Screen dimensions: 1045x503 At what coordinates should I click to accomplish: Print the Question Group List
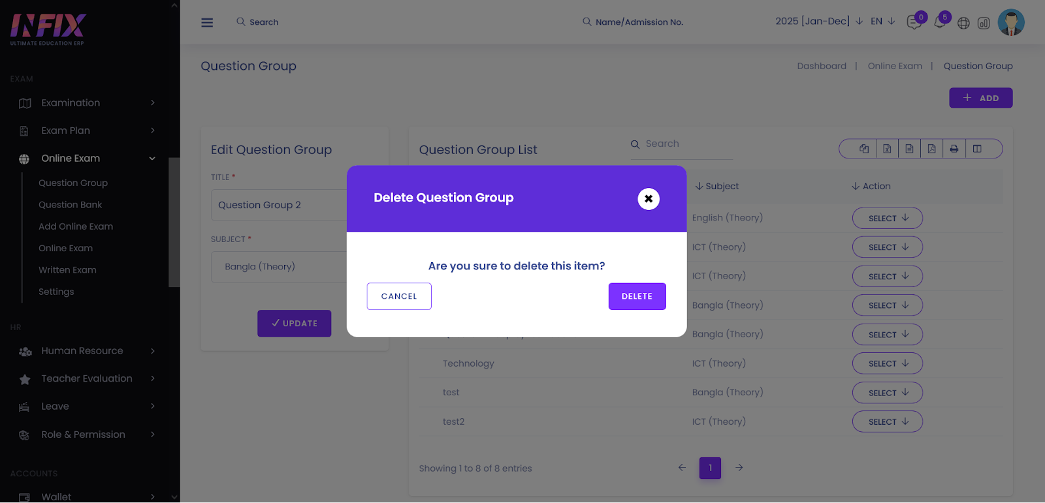[954, 149]
